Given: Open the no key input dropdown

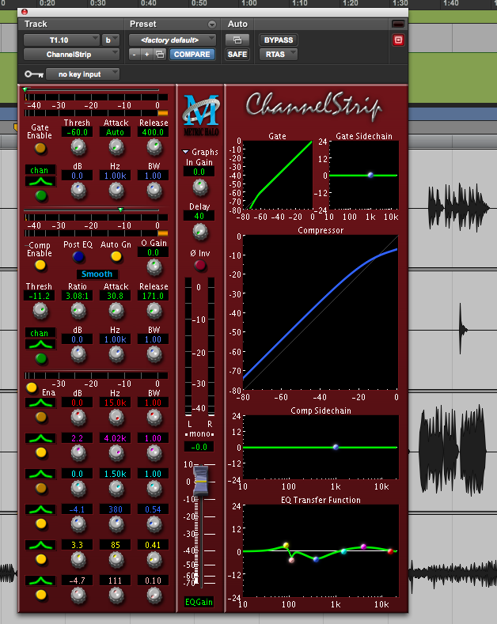Looking at the screenshot, I should coord(82,74).
